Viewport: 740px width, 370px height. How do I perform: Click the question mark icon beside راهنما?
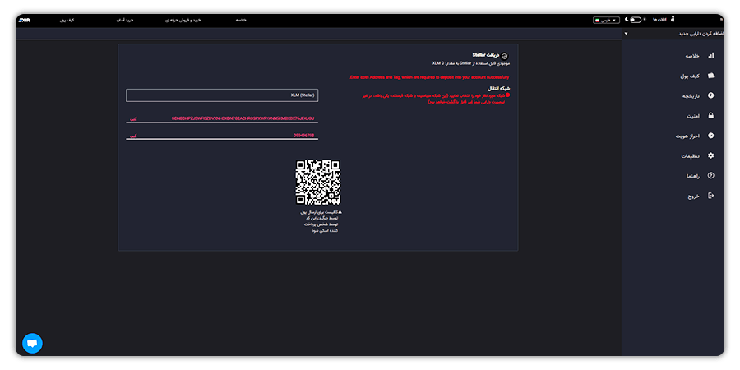pos(710,176)
